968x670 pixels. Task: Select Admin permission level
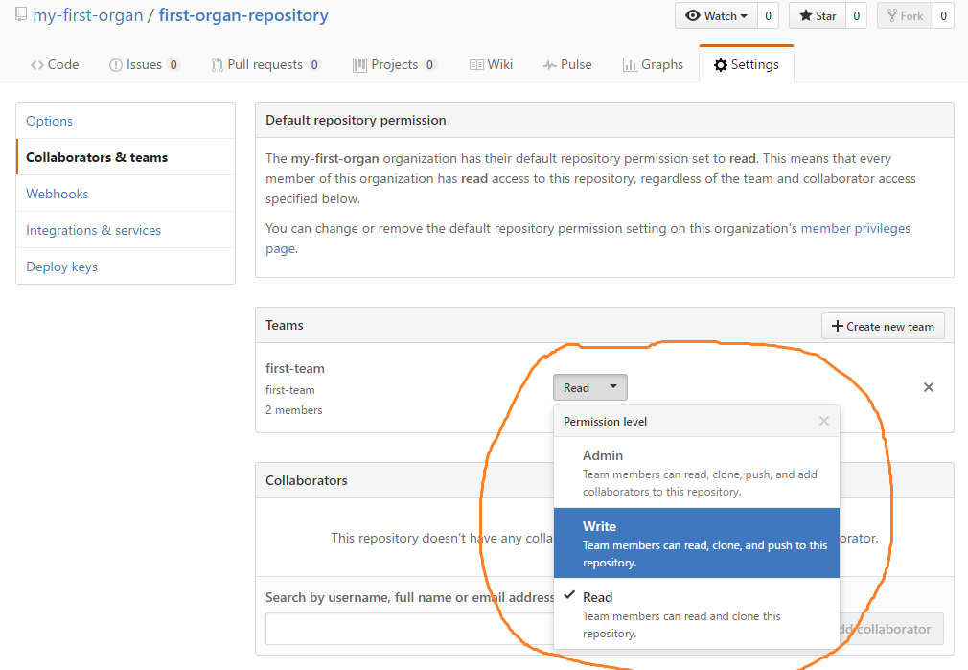click(697, 473)
